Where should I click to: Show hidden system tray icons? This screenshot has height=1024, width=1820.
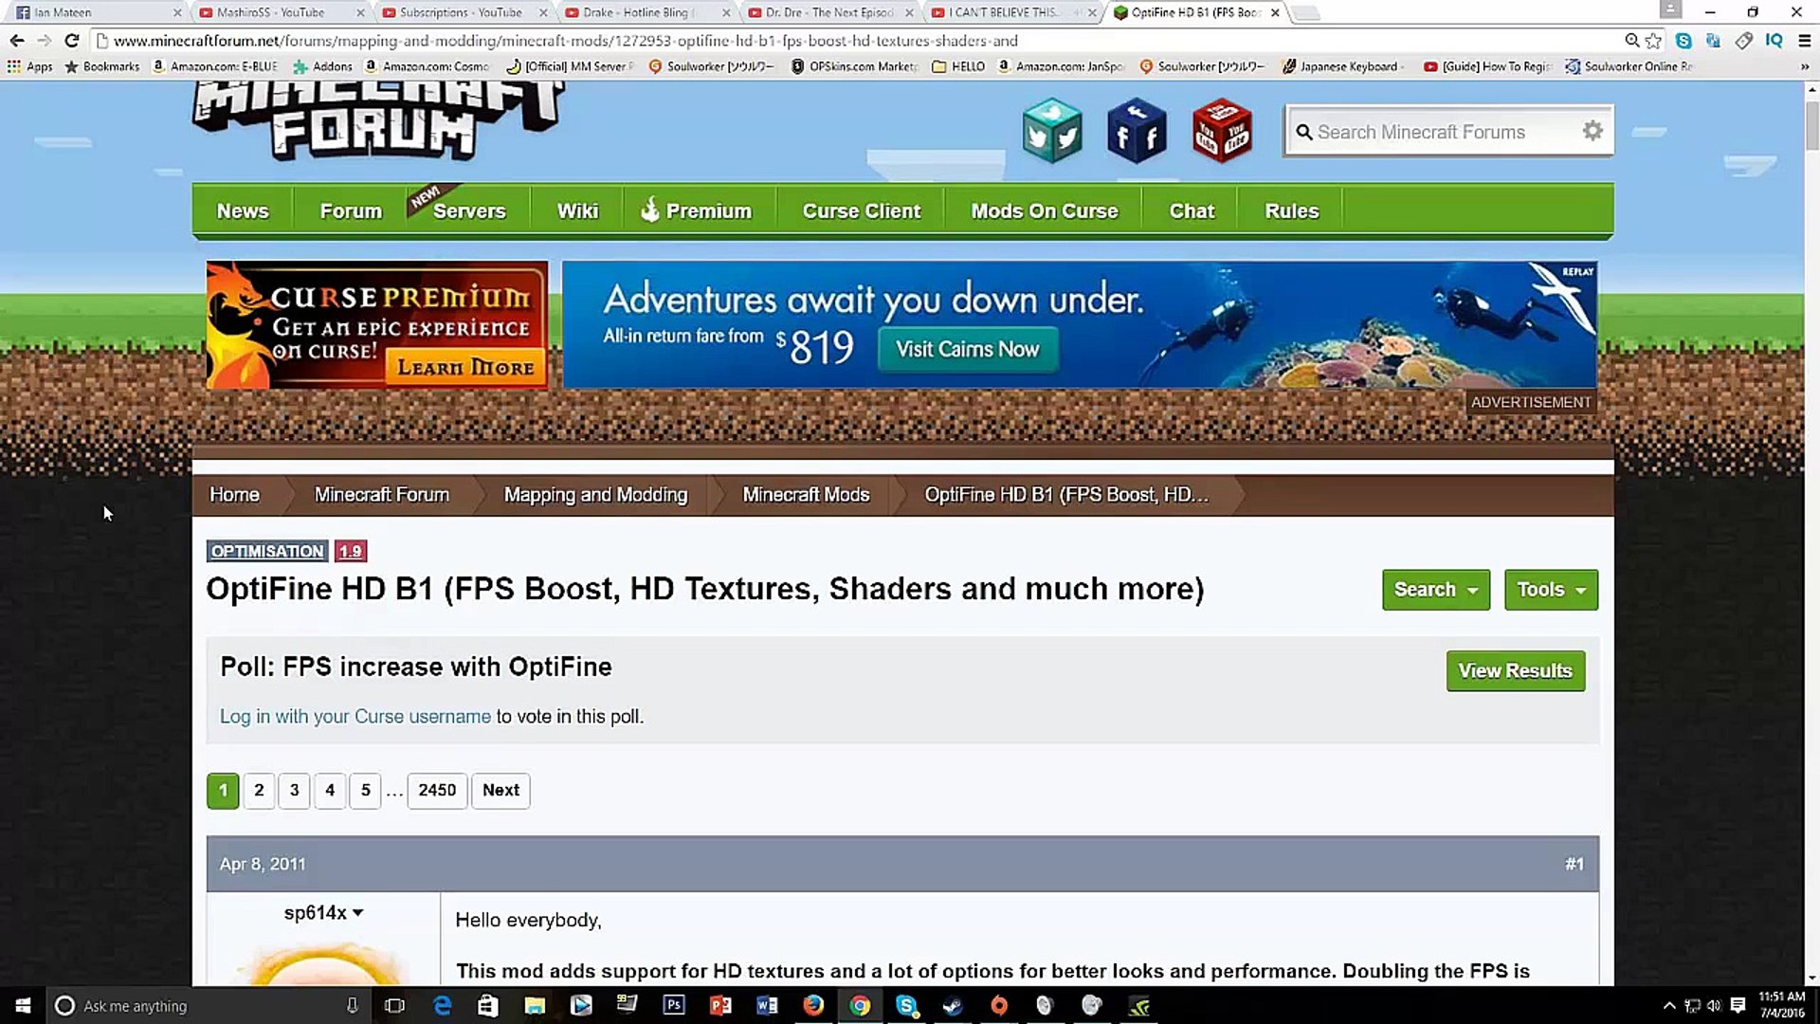tap(1669, 1005)
